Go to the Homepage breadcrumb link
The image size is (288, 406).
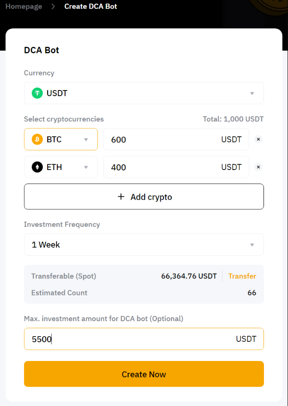pyautogui.click(x=24, y=7)
